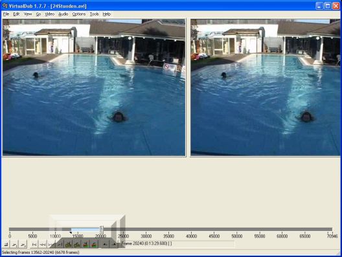The image size is (342, 257).
Task: Click the Stop playback button
Action: click(x=6, y=245)
